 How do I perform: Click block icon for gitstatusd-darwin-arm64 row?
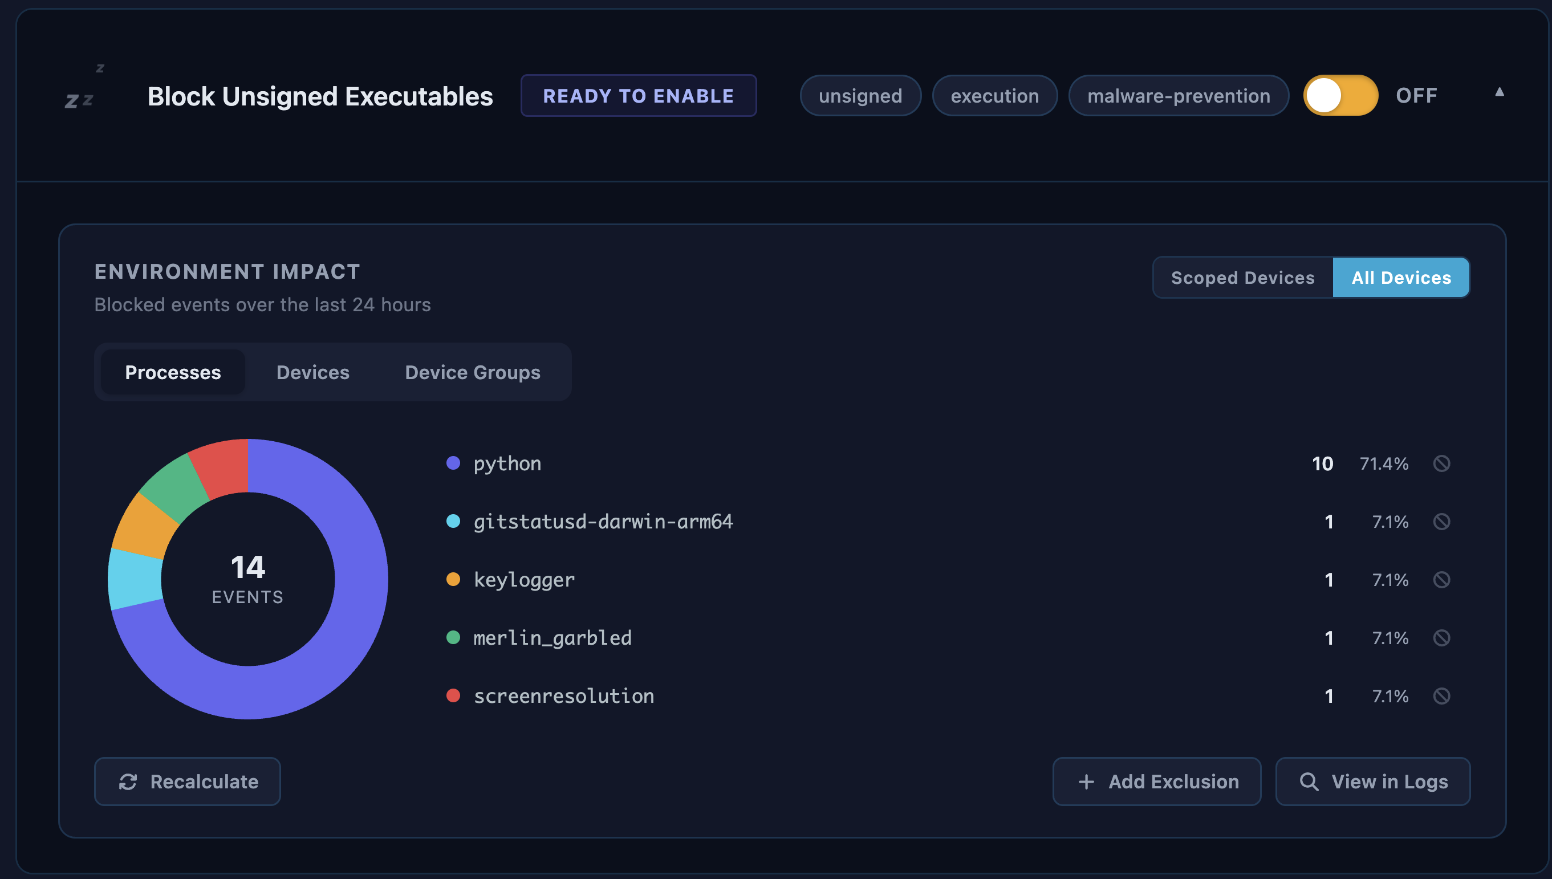point(1441,522)
